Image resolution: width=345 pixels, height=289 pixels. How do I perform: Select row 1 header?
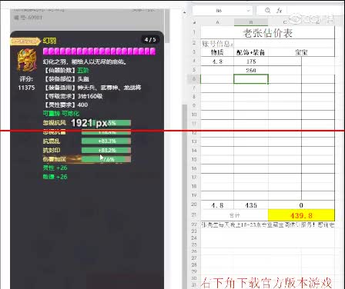pos(194,32)
